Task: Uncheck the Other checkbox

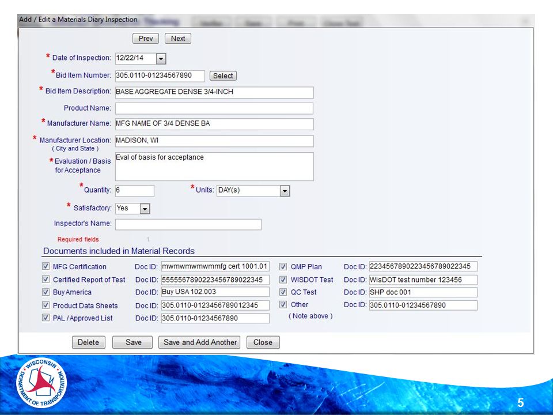Action: pos(283,304)
